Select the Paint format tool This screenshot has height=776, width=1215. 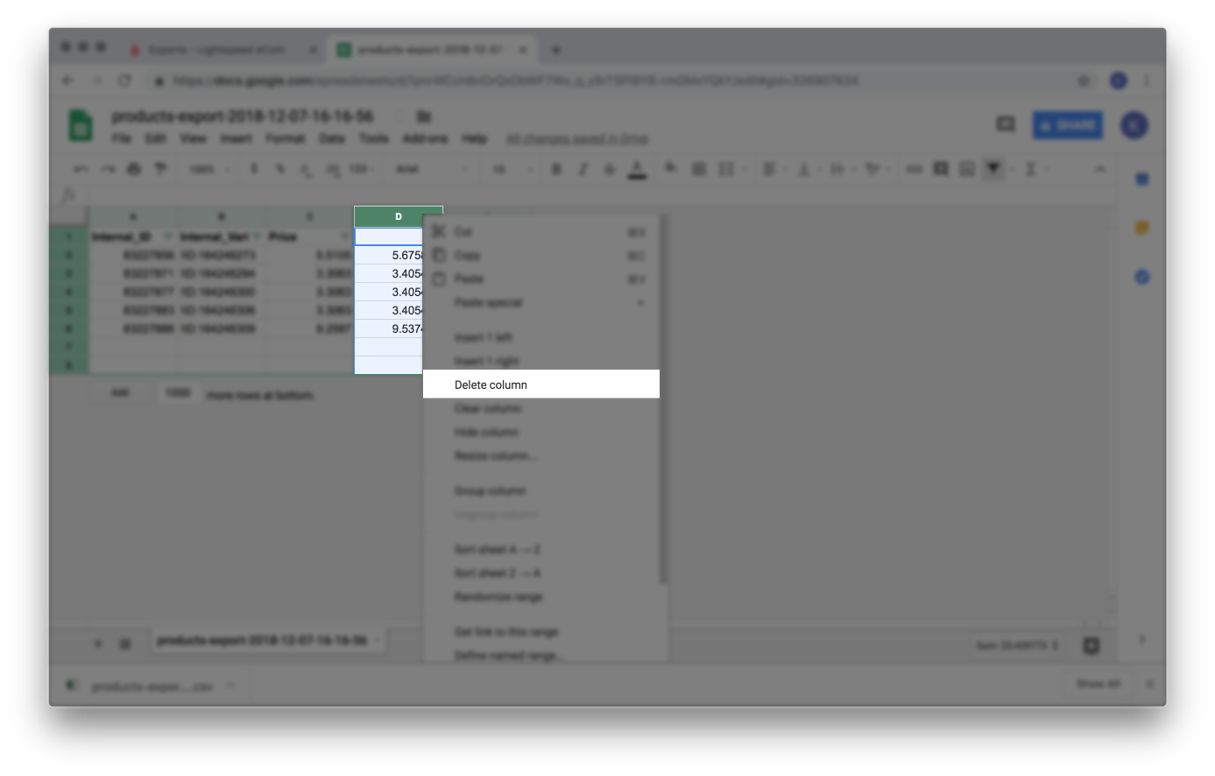(x=160, y=169)
